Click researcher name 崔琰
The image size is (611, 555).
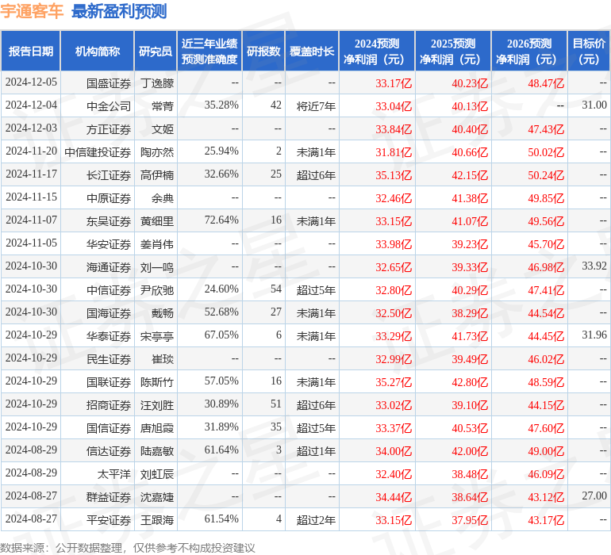click(x=163, y=359)
